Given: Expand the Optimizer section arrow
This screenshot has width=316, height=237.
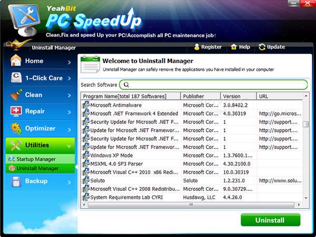Looking at the screenshot, I should pyautogui.click(x=70, y=129).
